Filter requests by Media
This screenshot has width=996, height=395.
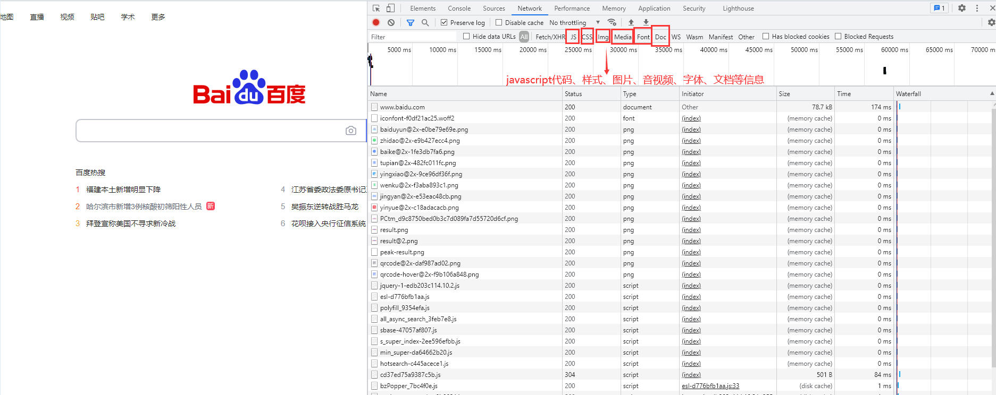(x=623, y=37)
